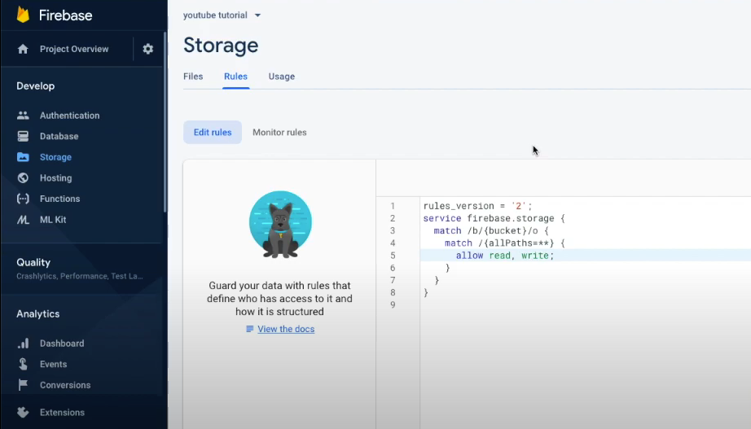
Task: Open Hosting in the sidebar
Action: tap(55, 178)
